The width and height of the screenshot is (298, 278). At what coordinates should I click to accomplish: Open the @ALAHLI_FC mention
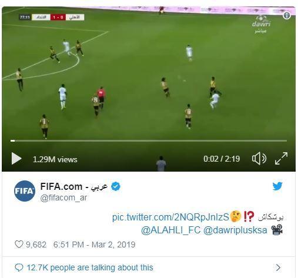click(x=170, y=230)
